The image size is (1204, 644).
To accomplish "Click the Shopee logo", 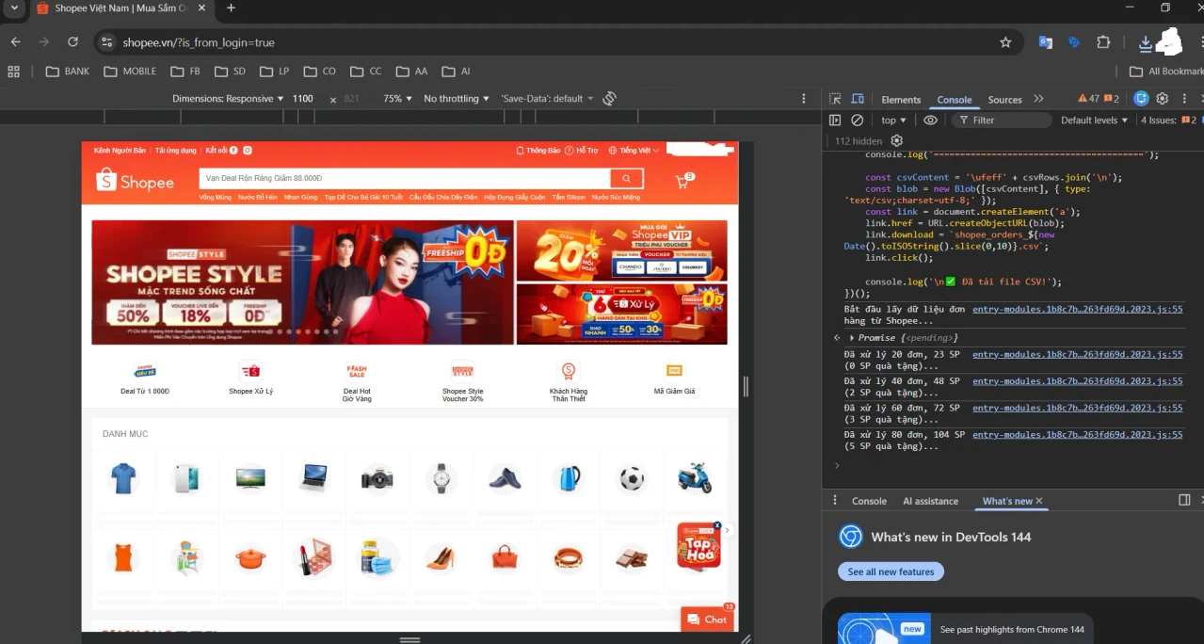I will coord(136,181).
